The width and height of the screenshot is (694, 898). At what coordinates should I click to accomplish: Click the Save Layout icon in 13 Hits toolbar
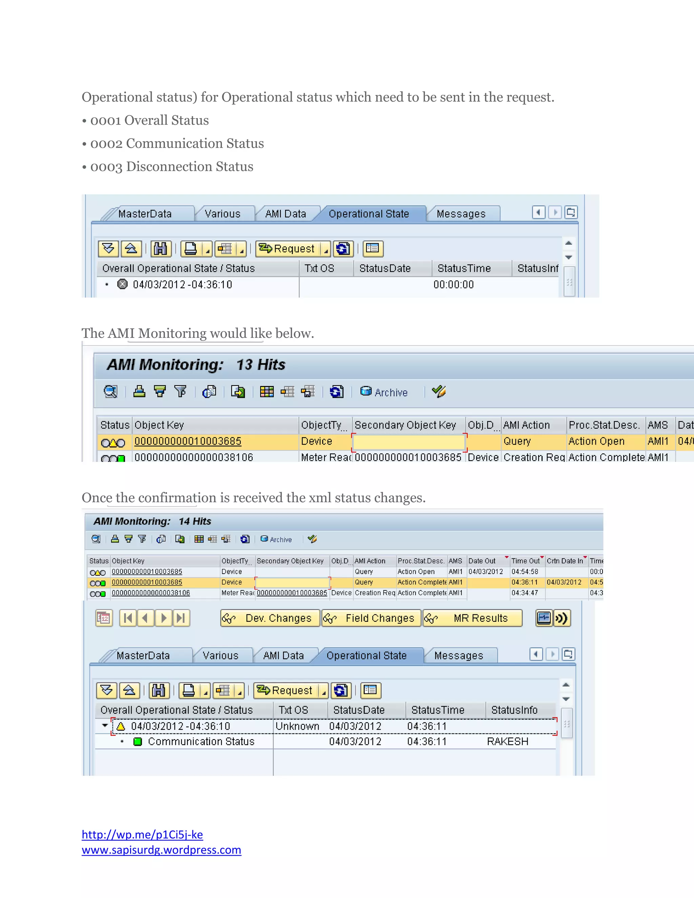click(x=308, y=391)
